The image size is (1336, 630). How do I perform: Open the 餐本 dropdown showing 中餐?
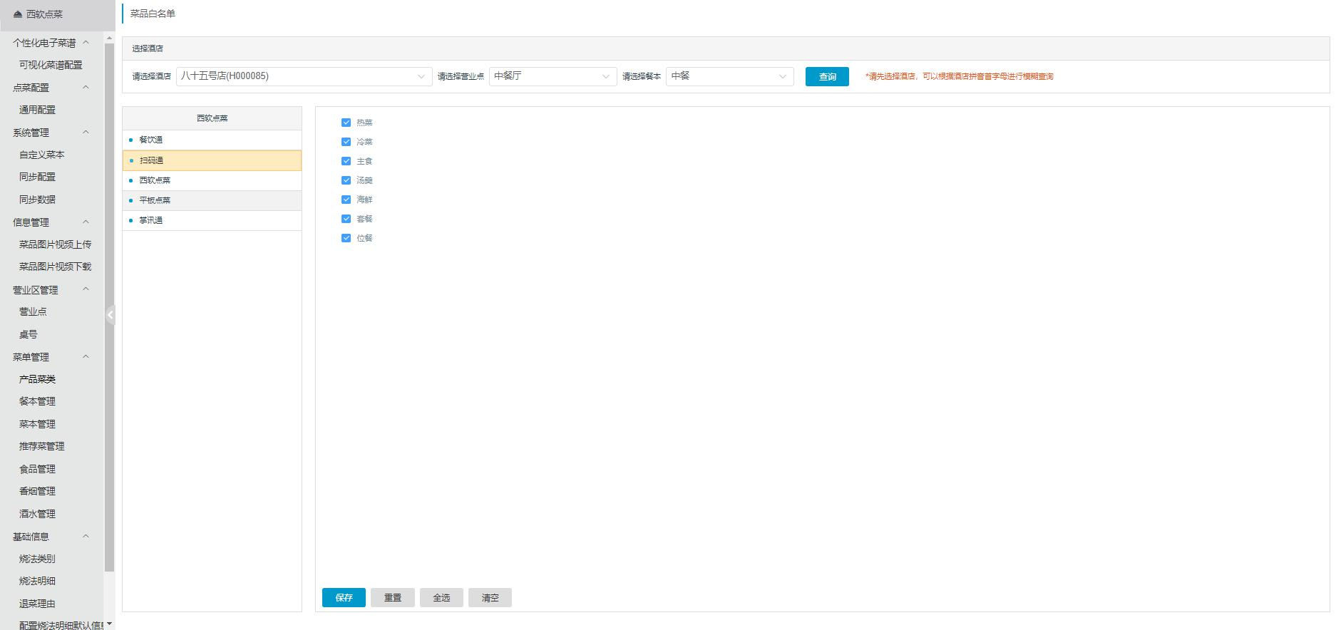(729, 76)
